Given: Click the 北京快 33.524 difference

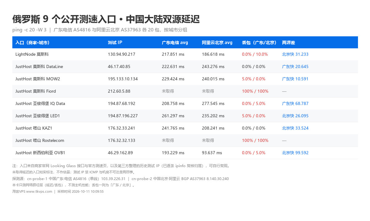Looking at the screenshot, I should 295,128.
